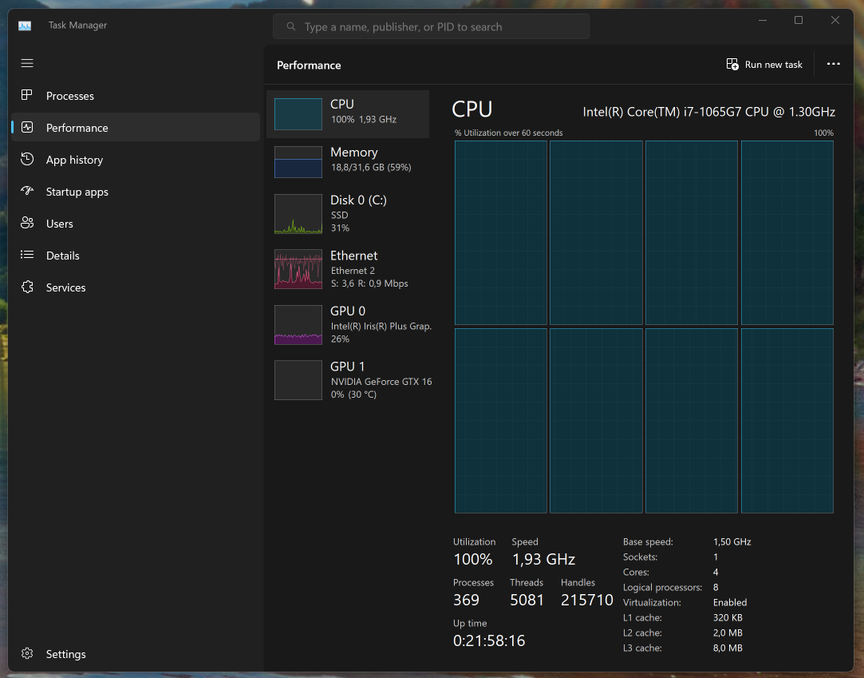Viewport: 864px width, 678px height.
Task: Click the Run new task button
Action: (x=764, y=65)
